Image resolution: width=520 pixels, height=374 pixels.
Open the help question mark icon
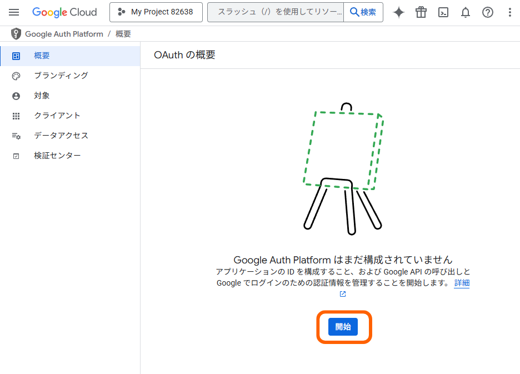click(488, 12)
